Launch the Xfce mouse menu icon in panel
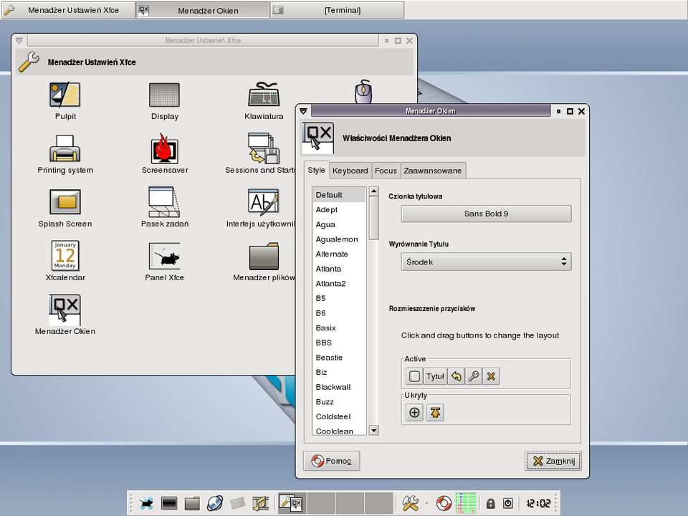The image size is (688, 516). 146,503
